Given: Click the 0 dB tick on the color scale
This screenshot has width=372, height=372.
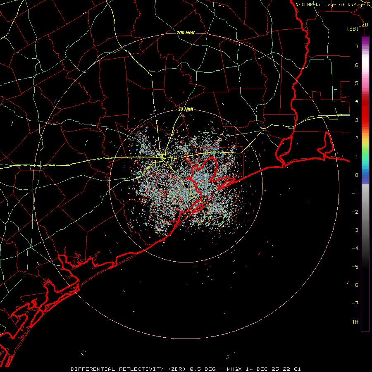Looking at the screenshot, I should (x=357, y=175).
